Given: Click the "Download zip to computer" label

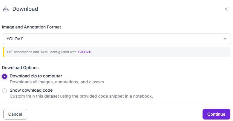Looking at the screenshot, I should tap(36, 76).
